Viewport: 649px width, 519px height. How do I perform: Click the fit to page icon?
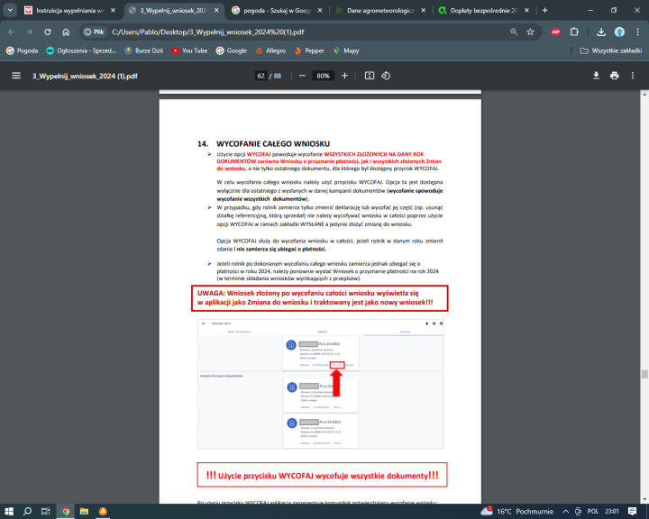click(370, 76)
